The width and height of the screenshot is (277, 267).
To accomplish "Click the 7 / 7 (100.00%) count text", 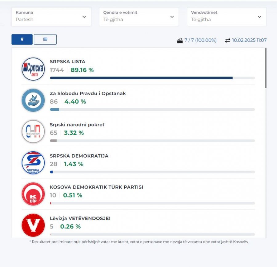I will (200, 40).
